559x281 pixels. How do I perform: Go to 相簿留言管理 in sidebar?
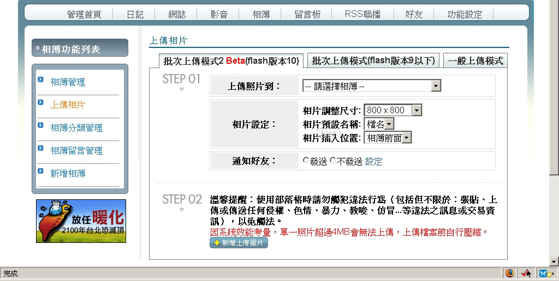76,150
